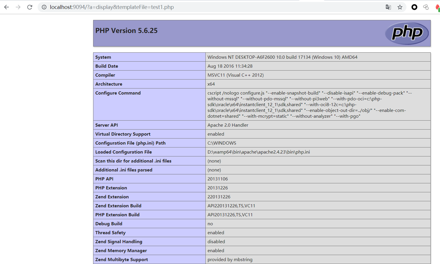Select MSVC11 (Visual C++ 2012) value
This screenshot has height=264, width=440.
click(235, 75)
